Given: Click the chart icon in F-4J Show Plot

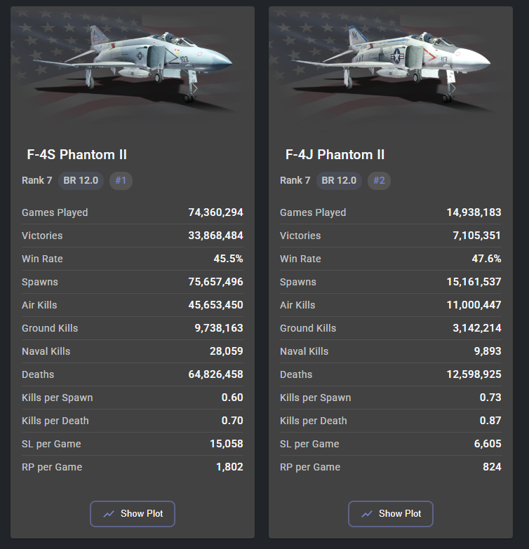Looking at the screenshot, I should 367,514.
